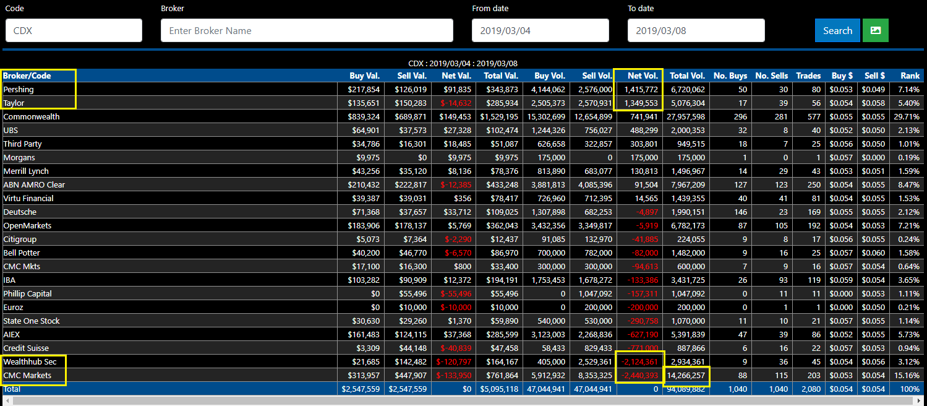
Task: Select the Commonwealth broker name
Action: 32,116
